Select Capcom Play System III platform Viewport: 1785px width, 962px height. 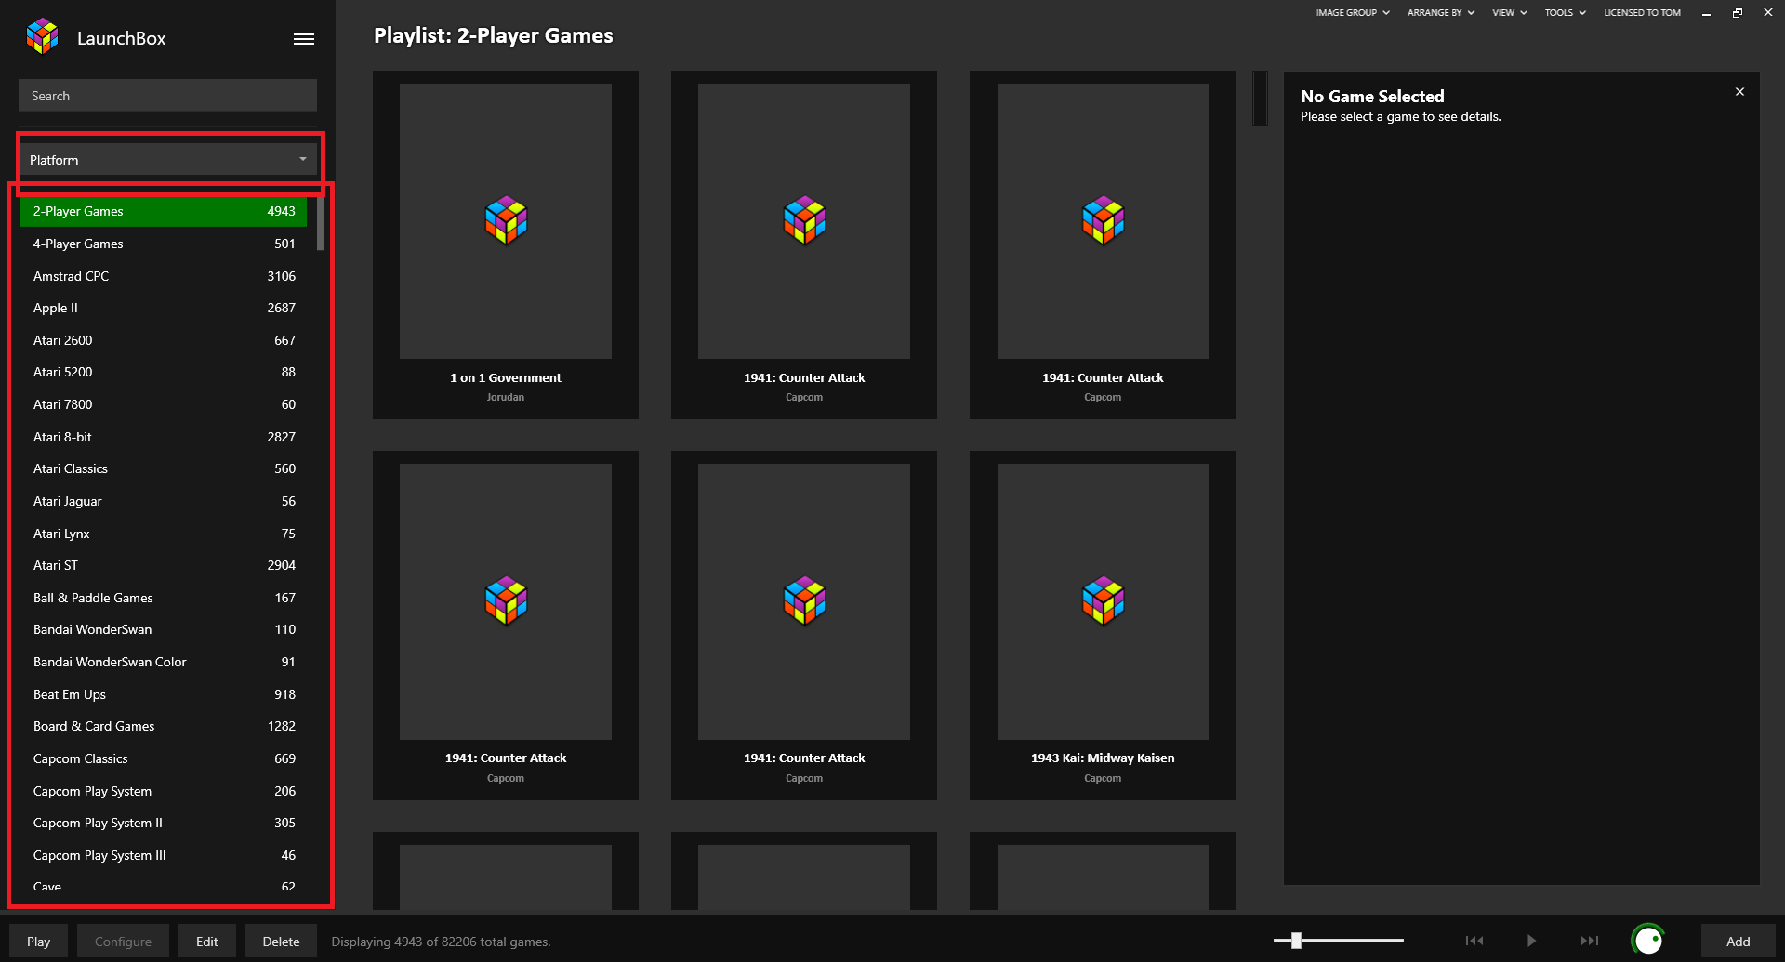pyautogui.click(x=163, y=855)
